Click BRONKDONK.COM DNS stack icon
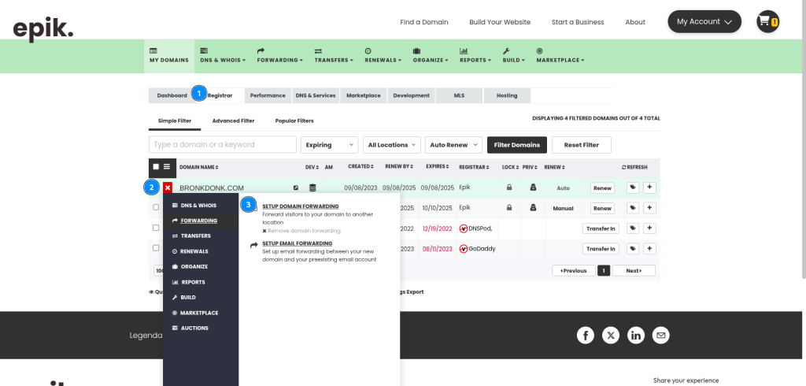 tap(312, 187)
